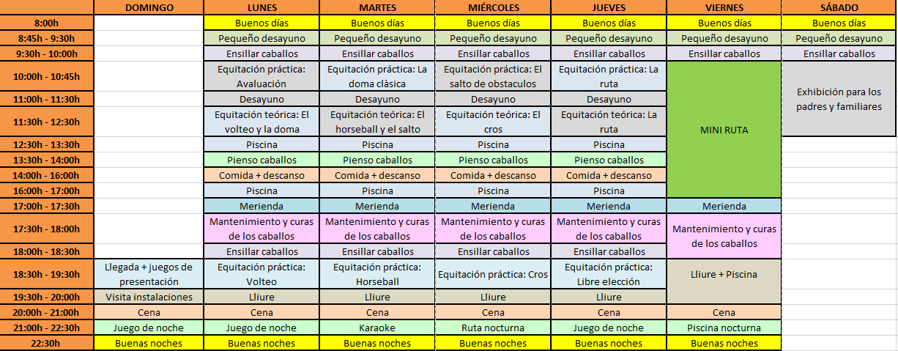This screenshot has height=351, width=898.
Task: Click the Lliure + Piscina cell
Action: [x=724, y=274]
